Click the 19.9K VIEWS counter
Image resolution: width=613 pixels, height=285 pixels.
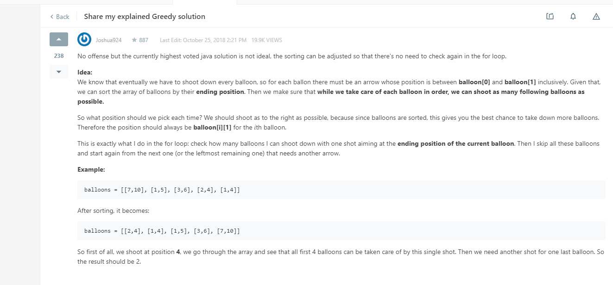[x=266, y=40]
